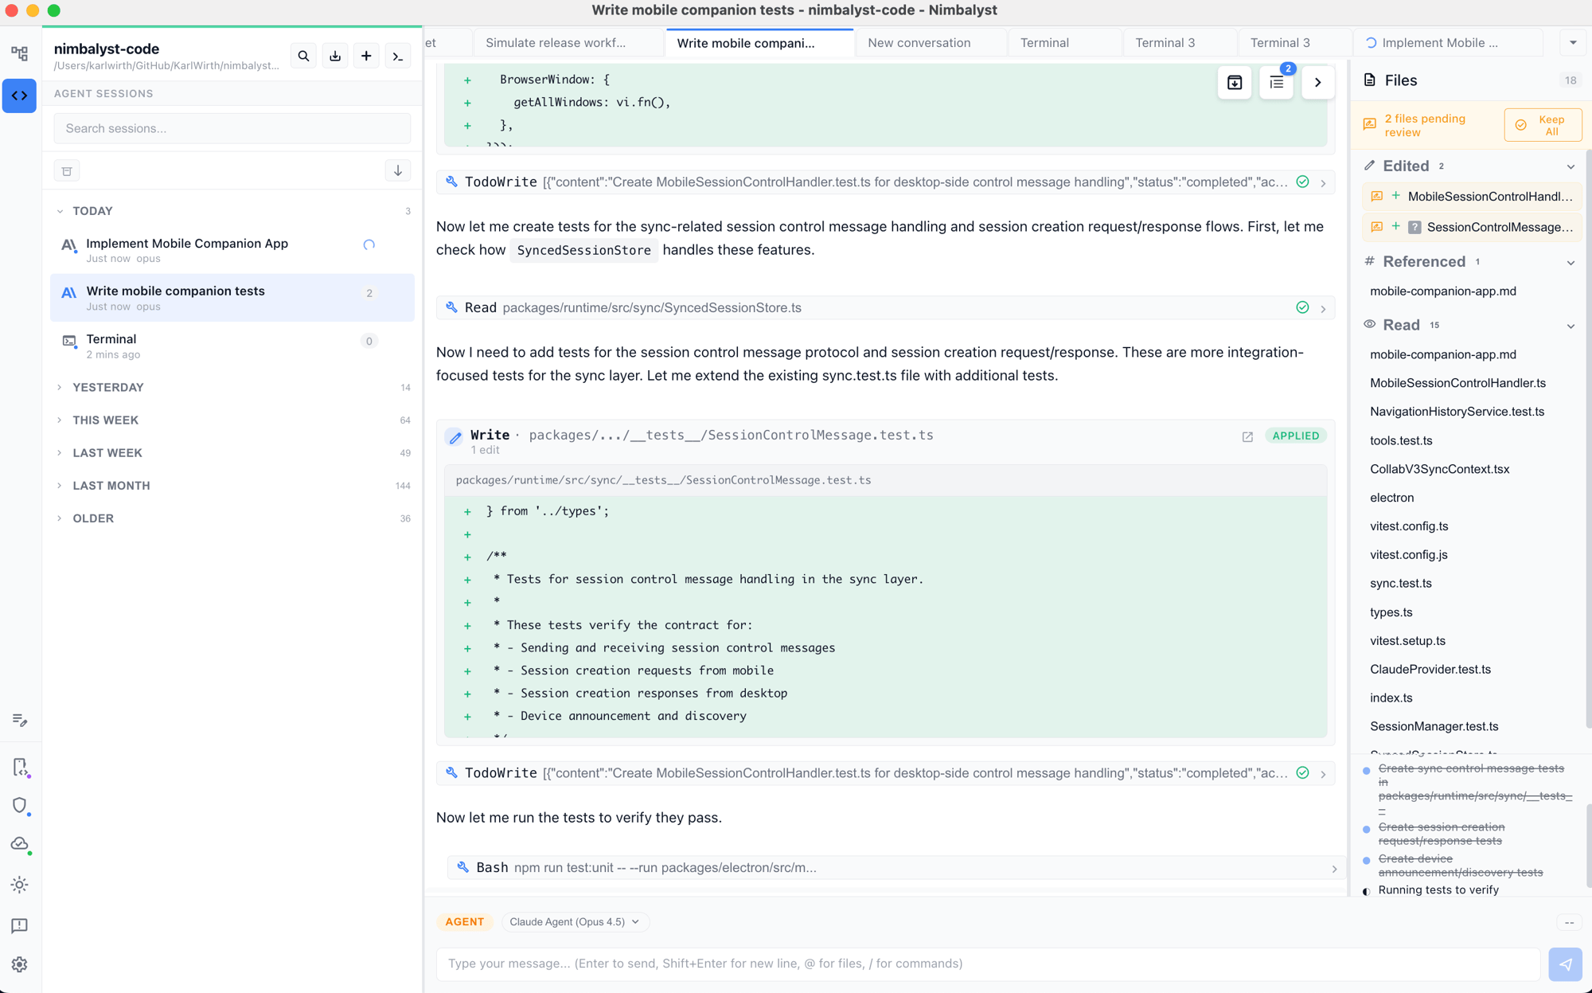Open the settings gear in left sidebar
Viewport: 1592px width, 993px height.
(x=20, y=964)
